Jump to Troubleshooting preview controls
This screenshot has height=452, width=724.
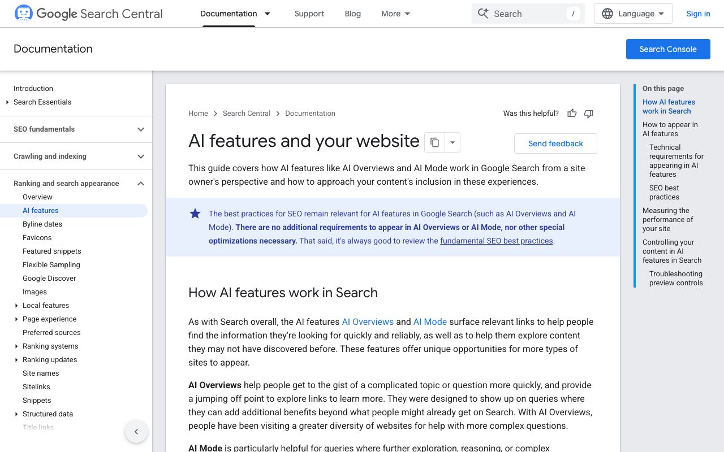pos(676,279)
